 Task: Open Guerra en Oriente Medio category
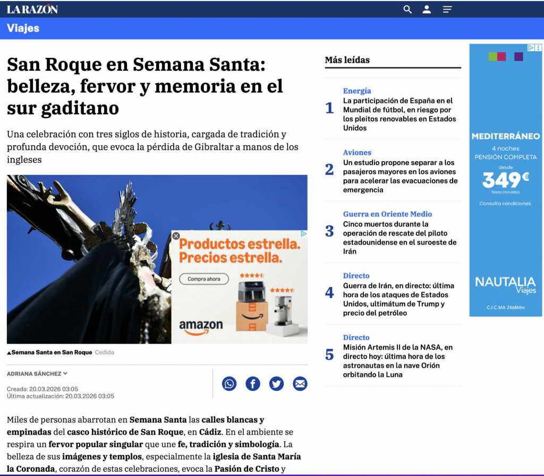coord(387,214)
